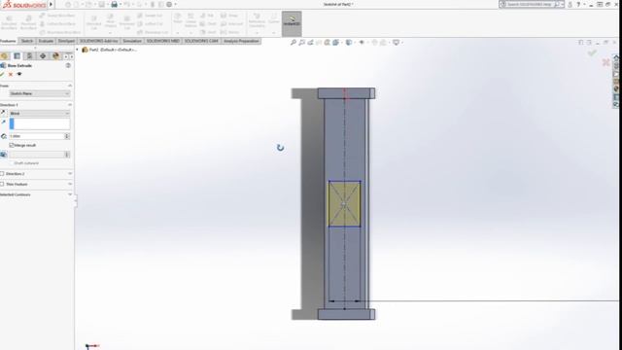The image size is (622, 350).
Task: Expand the Thin Feature section chevron
Action: pos(70,184)
